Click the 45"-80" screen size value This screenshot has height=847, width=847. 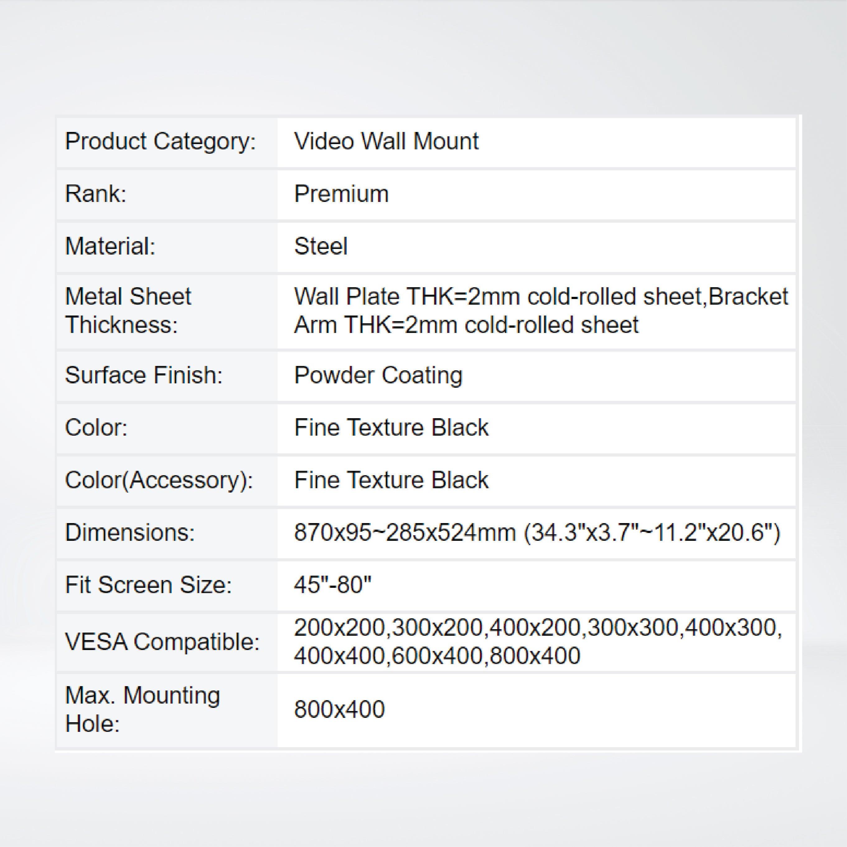pos(332,585)
